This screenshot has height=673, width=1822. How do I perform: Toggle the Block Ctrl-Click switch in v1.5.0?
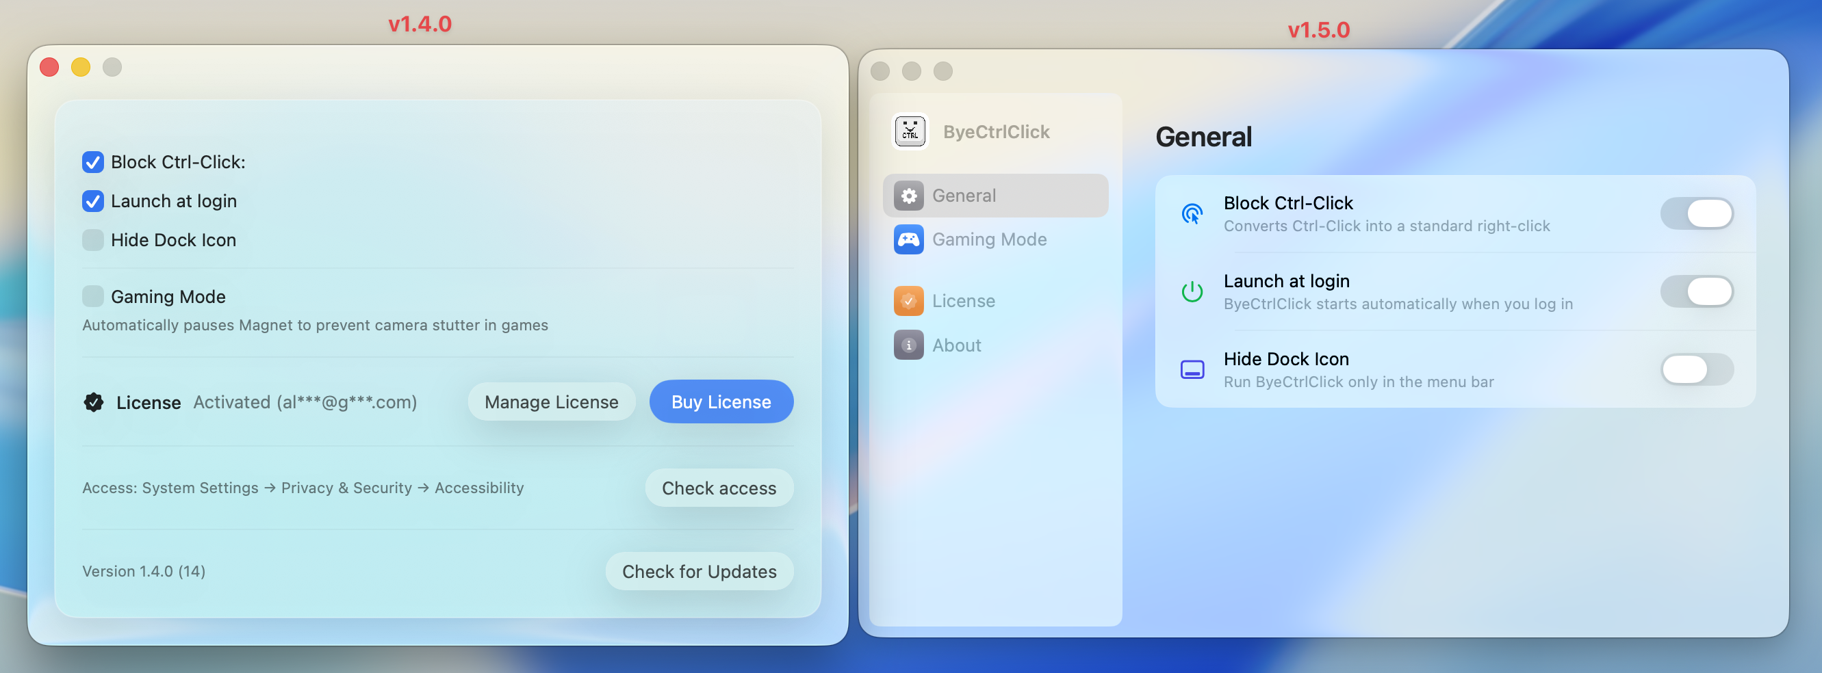coord(1696,213)
